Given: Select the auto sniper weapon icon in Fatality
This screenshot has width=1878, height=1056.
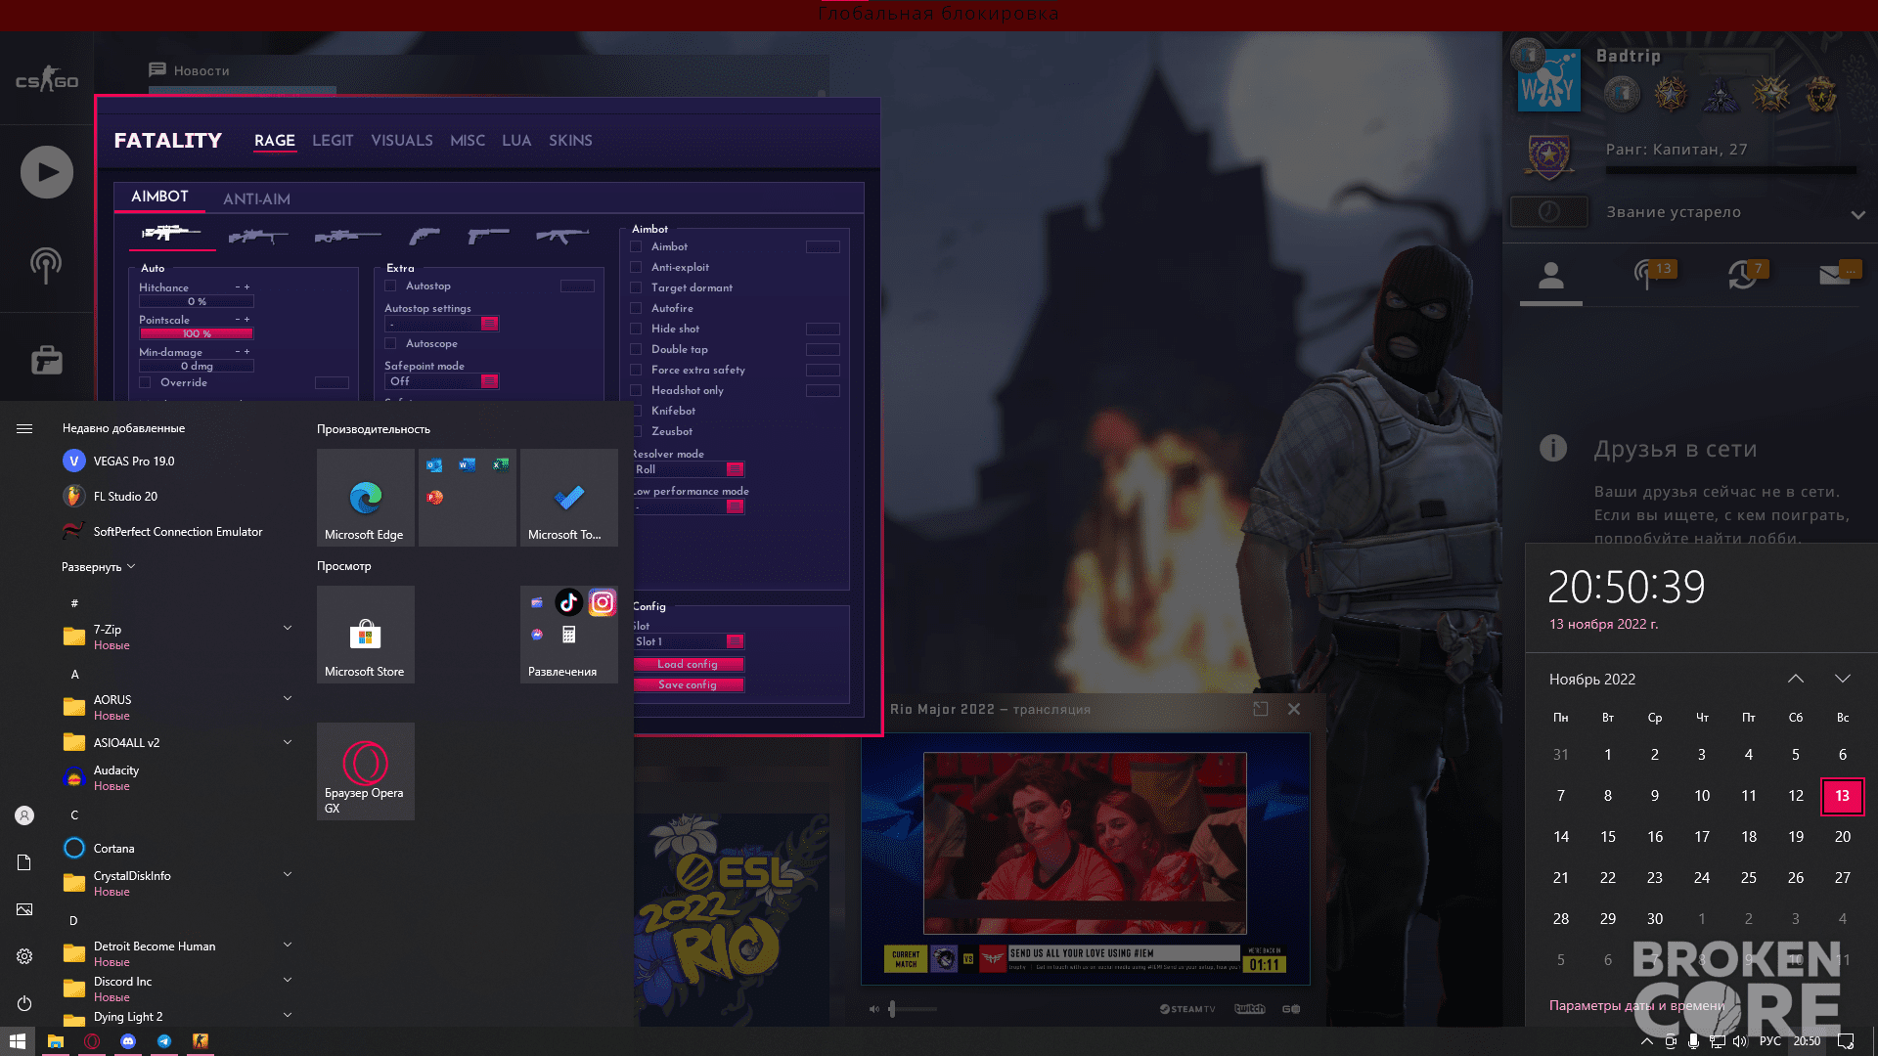Looking at the screenshot, I should click(x=171, y=233).
